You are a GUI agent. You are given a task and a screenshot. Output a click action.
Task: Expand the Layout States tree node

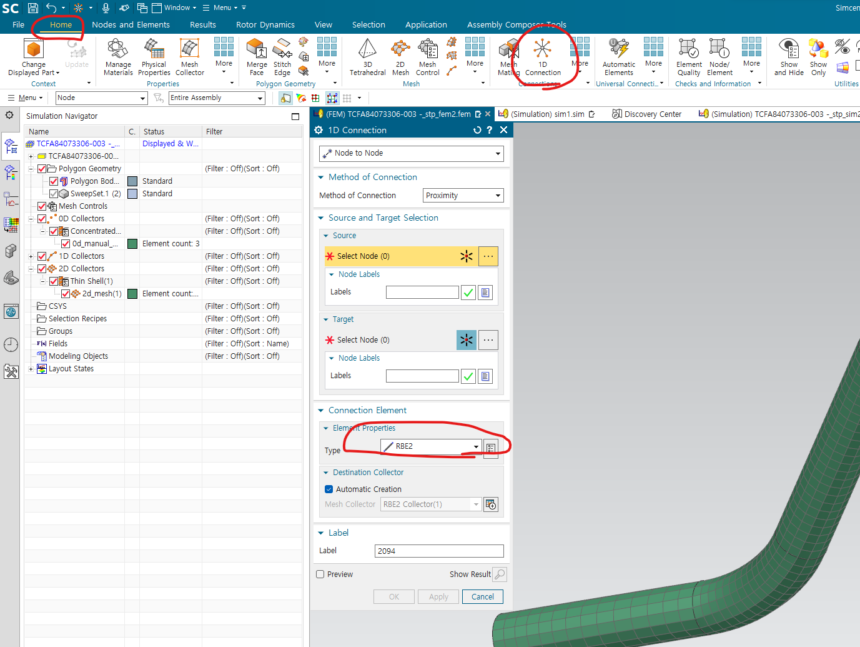click(x=31, y=369)
